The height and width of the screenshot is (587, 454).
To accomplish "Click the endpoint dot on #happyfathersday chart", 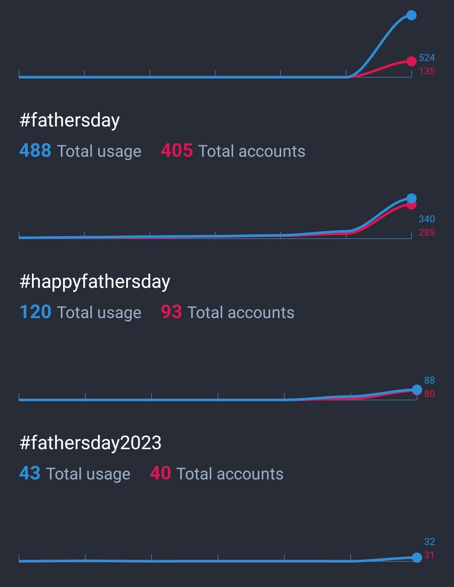I will click(x=417, y=390).
